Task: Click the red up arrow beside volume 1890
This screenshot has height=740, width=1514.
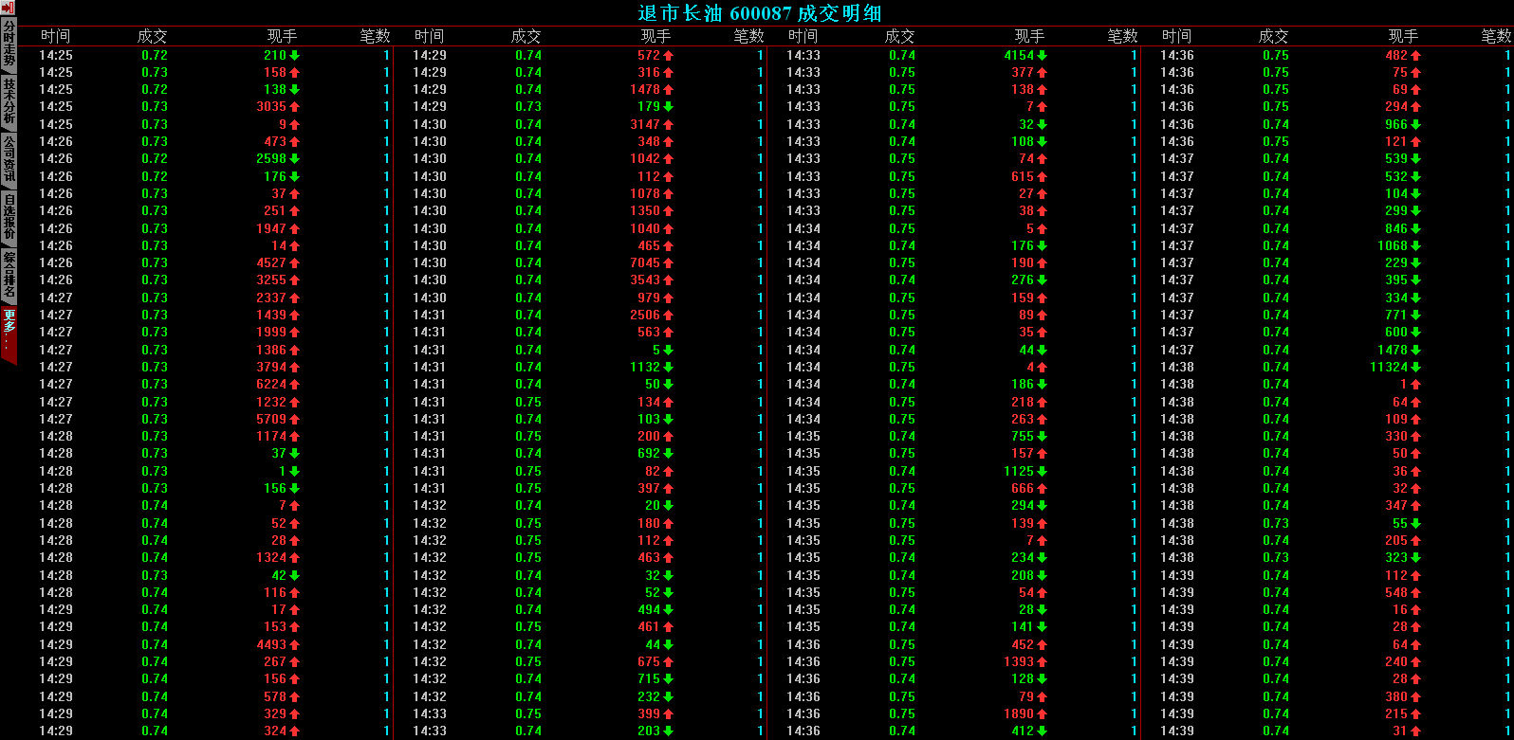Action: (1043, 713)
